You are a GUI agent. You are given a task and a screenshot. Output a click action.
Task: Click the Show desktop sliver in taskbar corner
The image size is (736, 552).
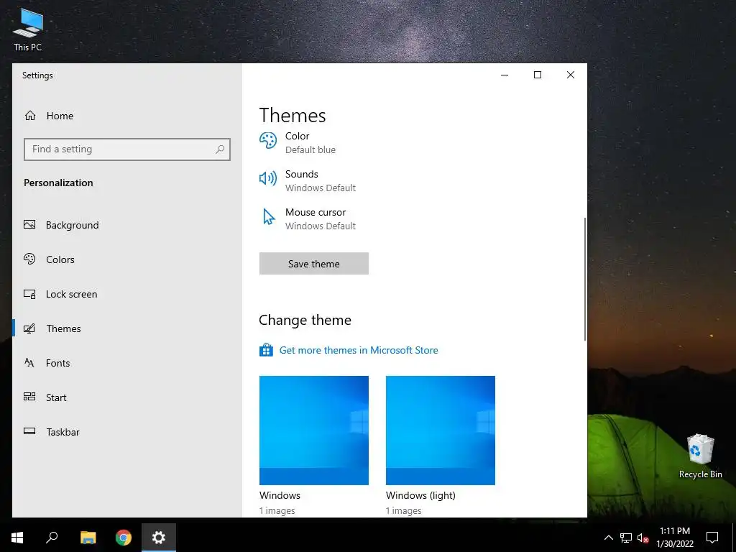[734, 538]
